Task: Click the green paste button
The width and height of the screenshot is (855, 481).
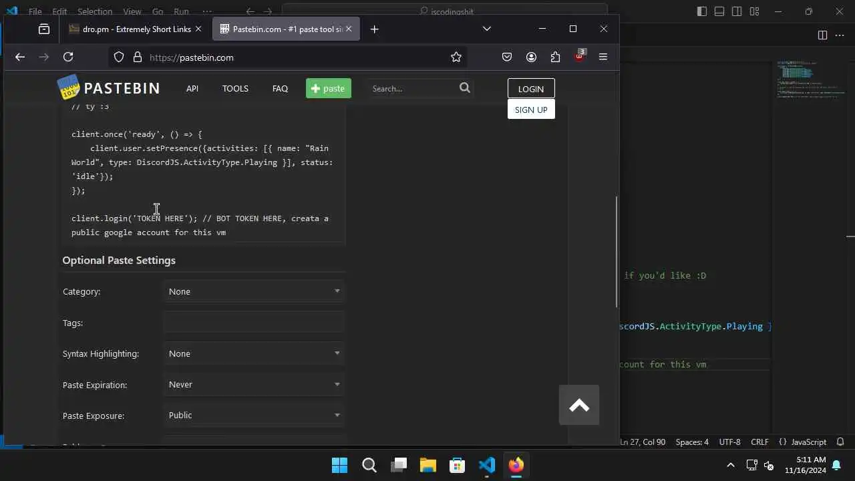Action: pos(329,88)
